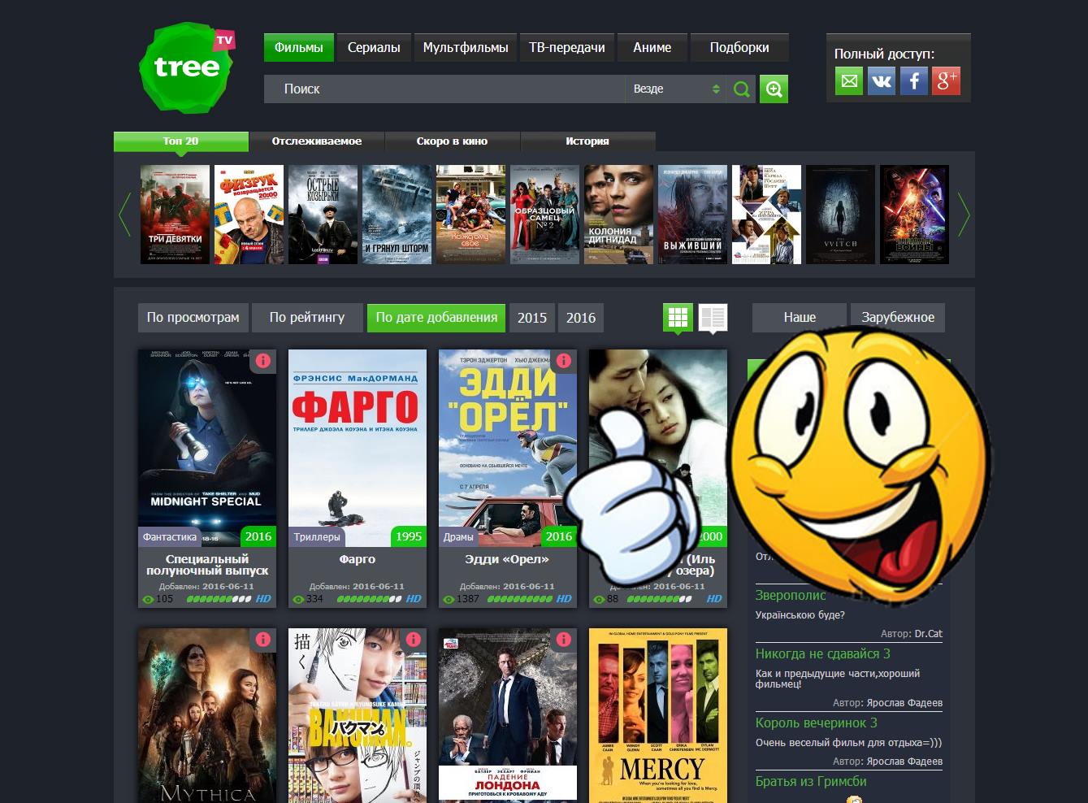The image size is (1088, 803).
Task: Select the История tab
Action: [x=587, y=141]
